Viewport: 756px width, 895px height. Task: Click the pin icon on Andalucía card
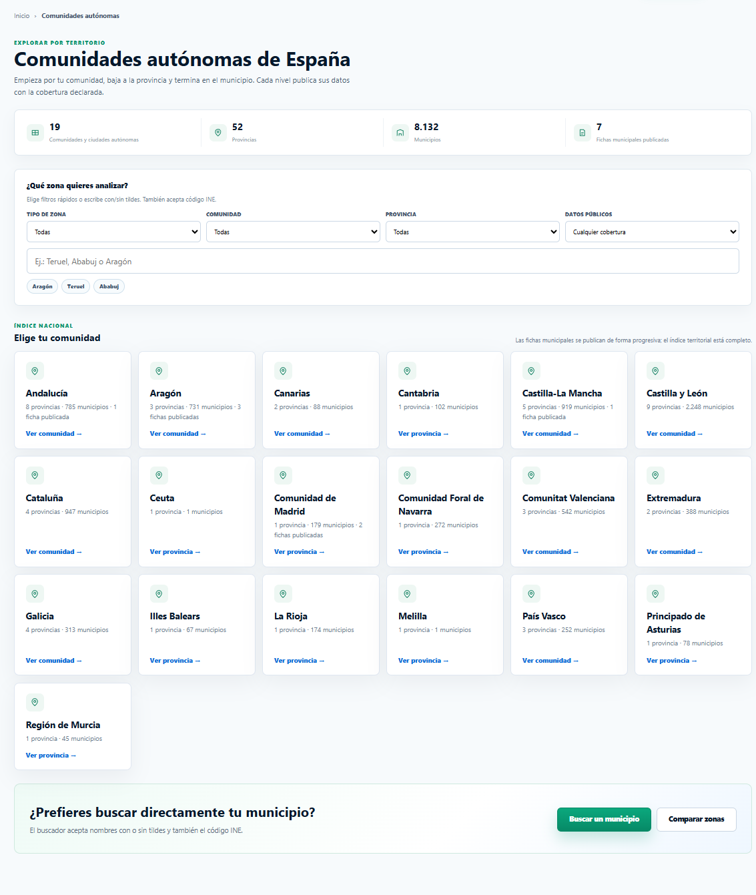(35, 371)
